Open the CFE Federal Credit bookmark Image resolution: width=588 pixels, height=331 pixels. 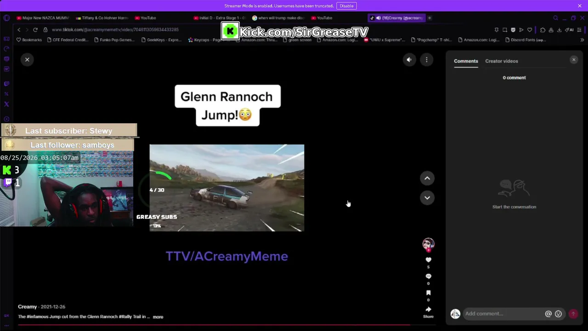67,40
